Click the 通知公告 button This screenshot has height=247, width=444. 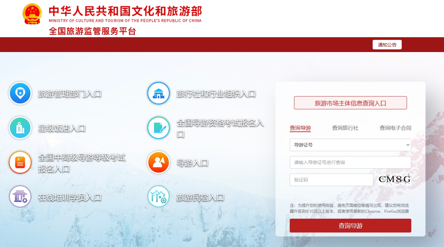click(387, 45)
